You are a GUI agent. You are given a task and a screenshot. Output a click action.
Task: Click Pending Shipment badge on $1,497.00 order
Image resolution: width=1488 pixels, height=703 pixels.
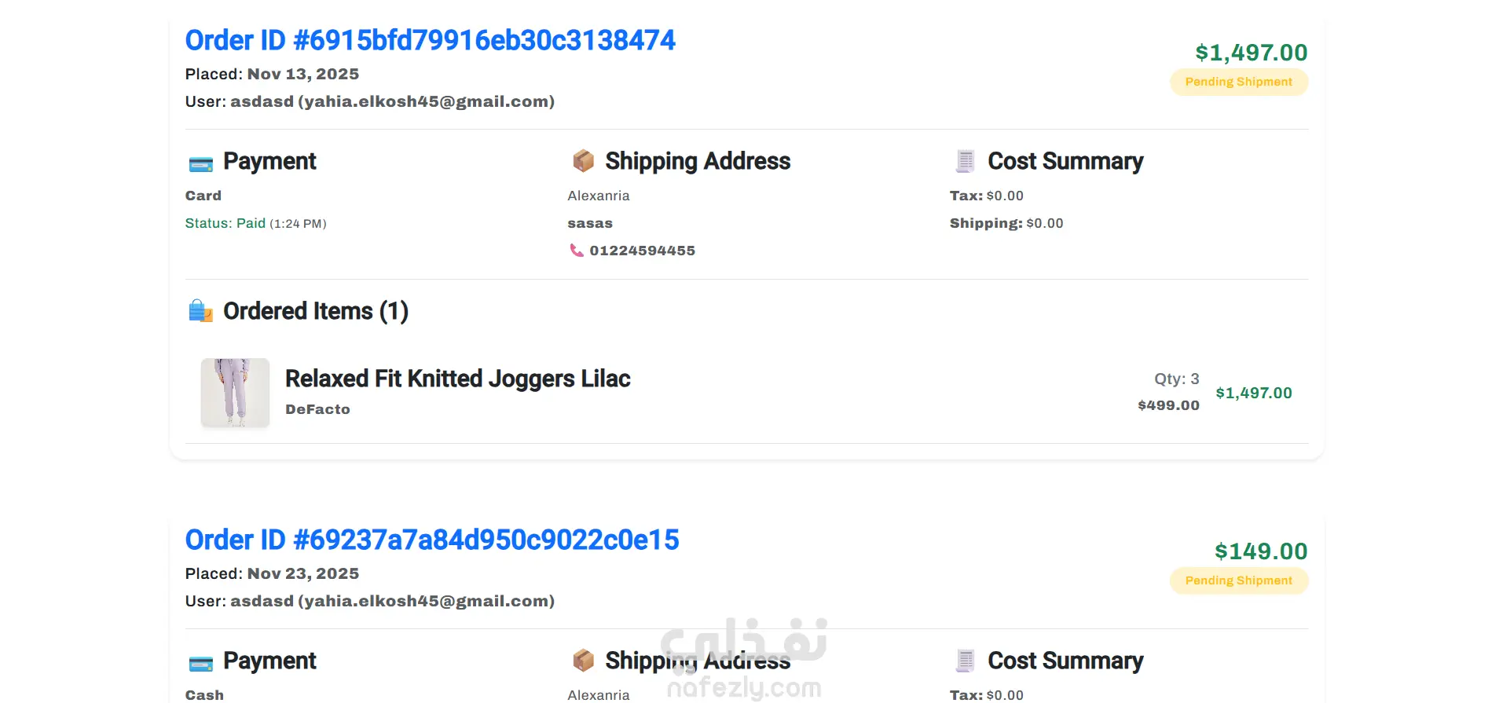tap(1238, 82)
